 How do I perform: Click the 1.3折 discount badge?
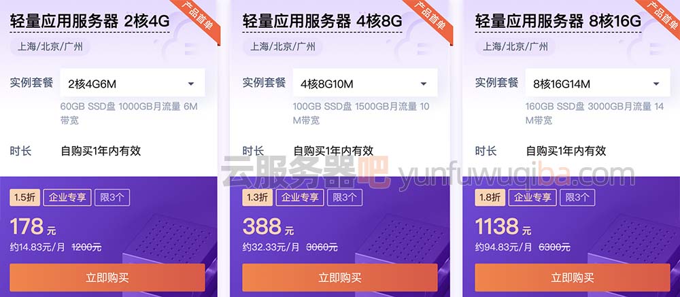point(257,198)
